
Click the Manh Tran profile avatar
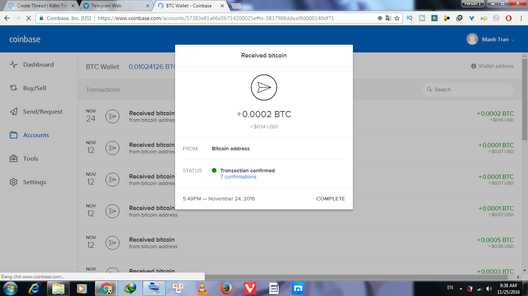[x=472, y=39]
